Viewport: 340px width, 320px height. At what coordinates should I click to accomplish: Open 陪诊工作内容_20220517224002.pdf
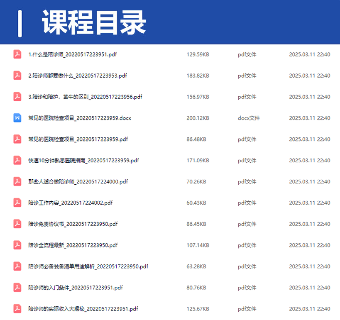(x=71, y=203)
